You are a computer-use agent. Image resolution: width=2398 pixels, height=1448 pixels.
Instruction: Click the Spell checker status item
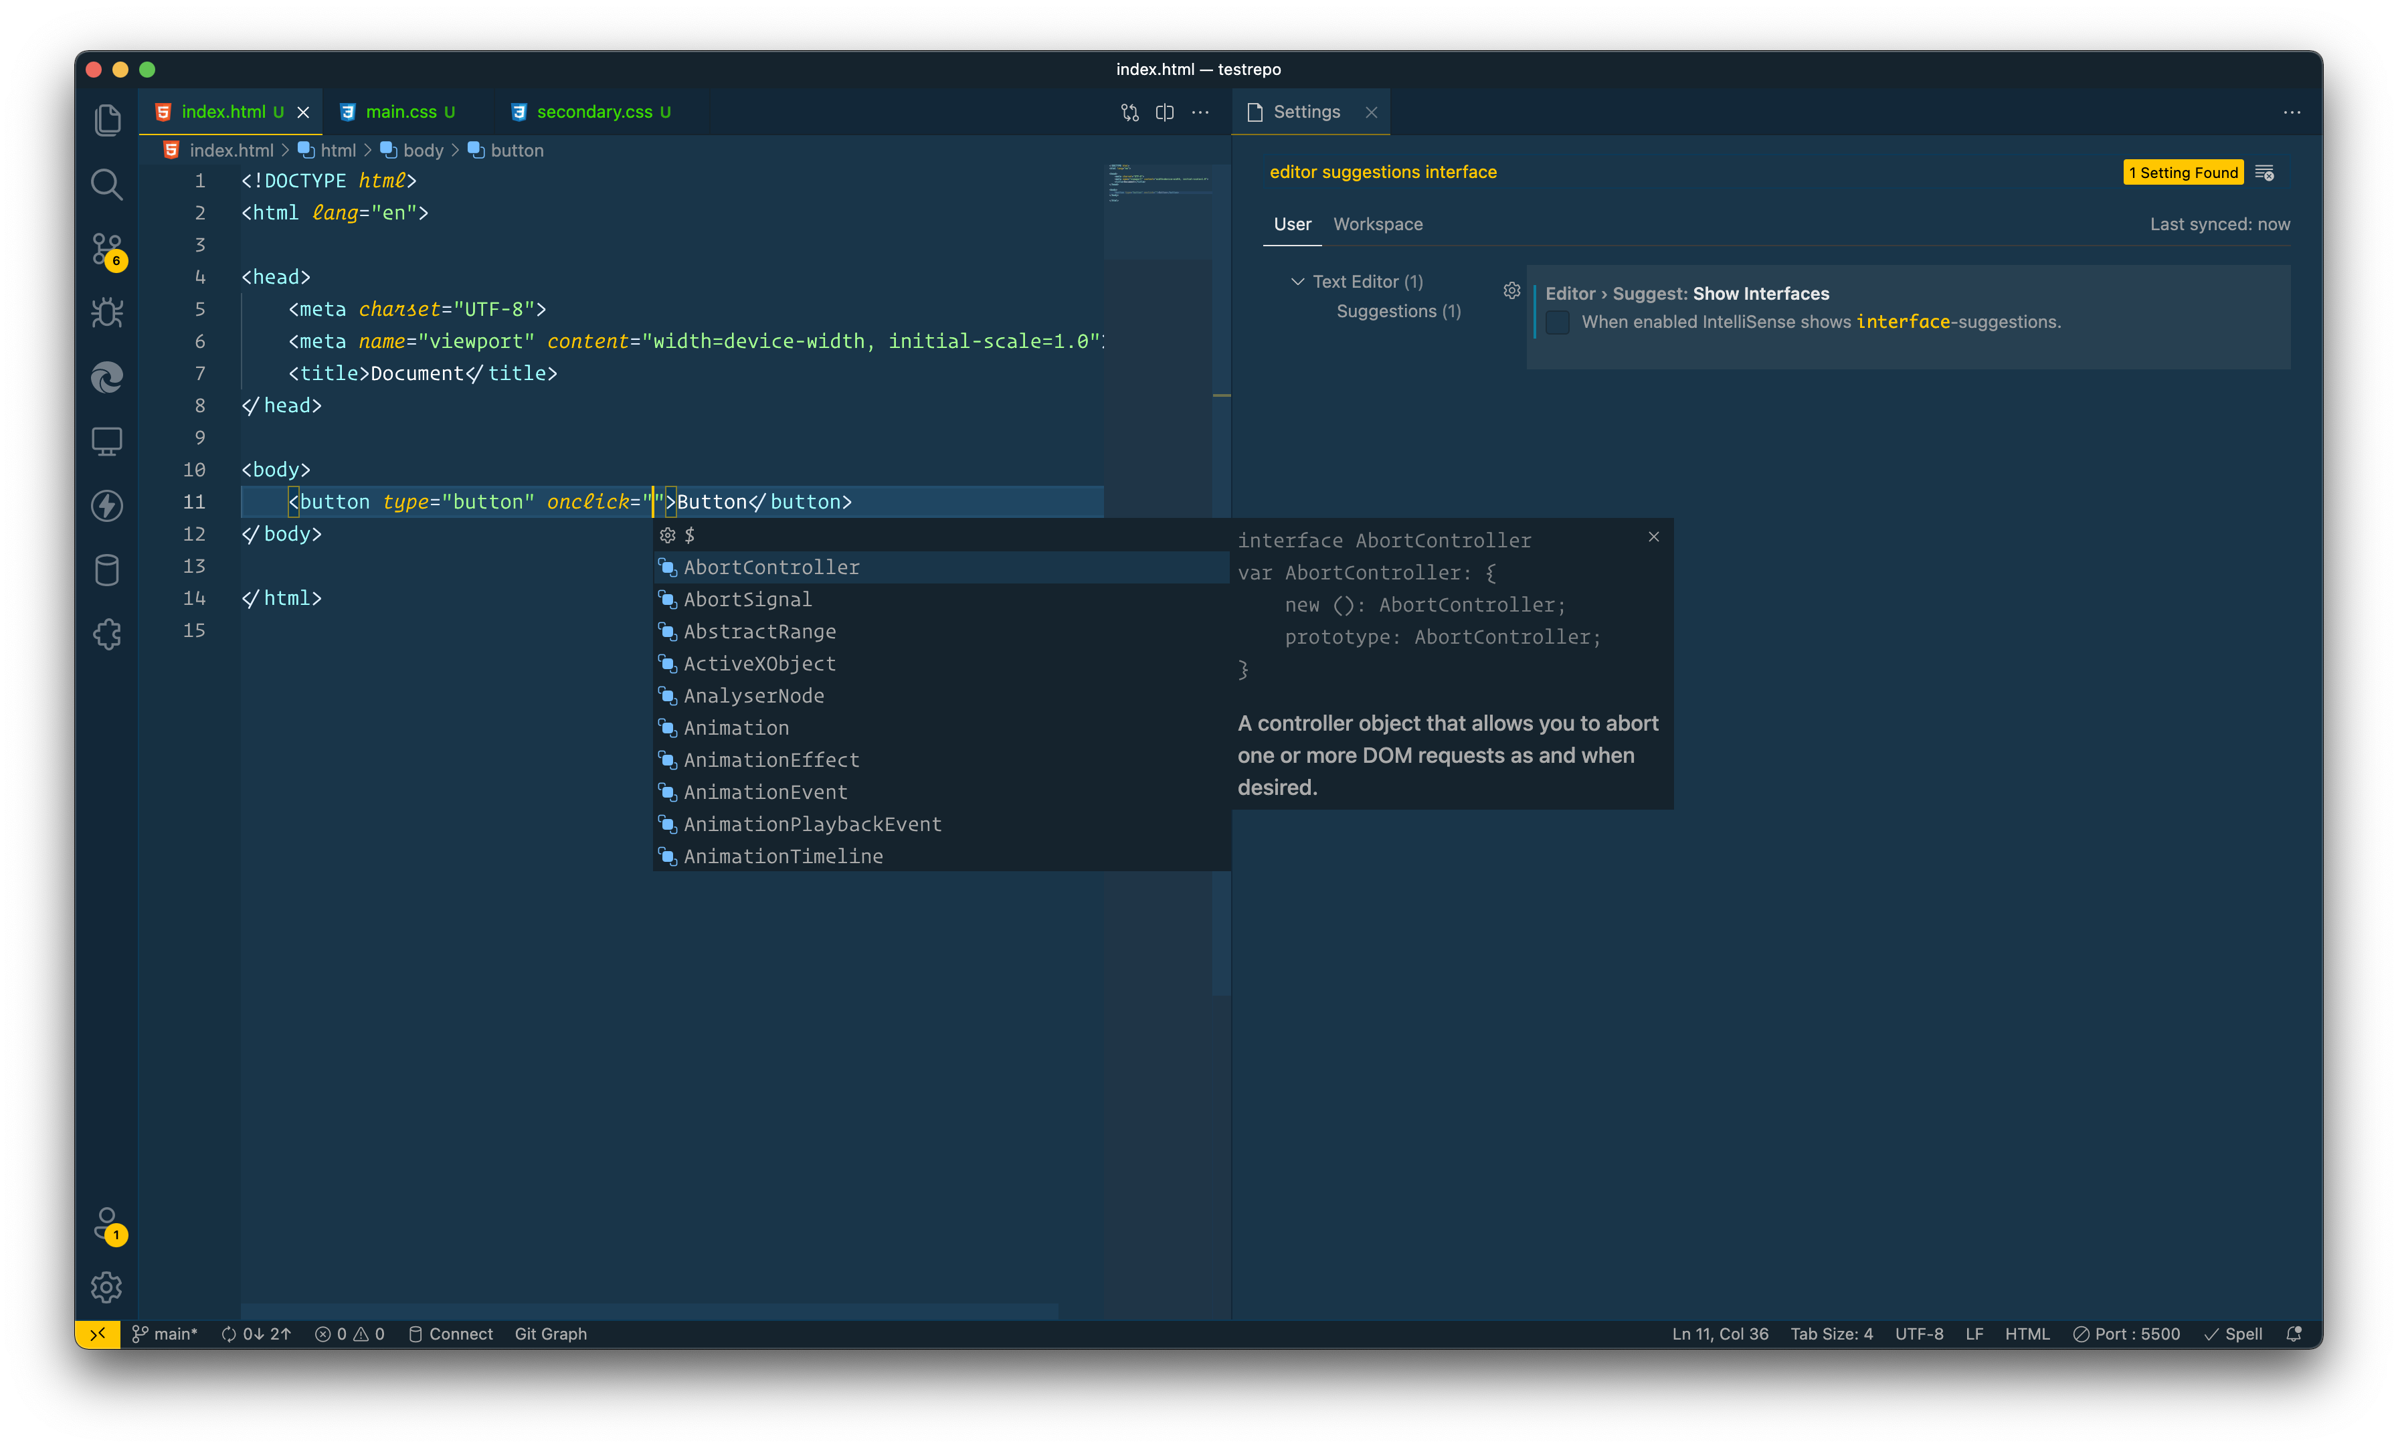(2233, 1333)
